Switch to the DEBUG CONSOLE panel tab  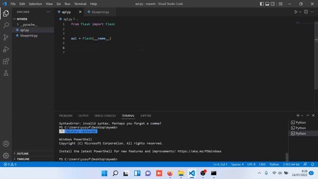(x=105, y=116)
